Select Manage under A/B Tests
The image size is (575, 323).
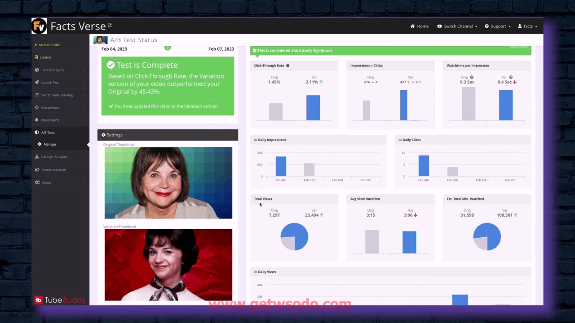pos(50,144)
